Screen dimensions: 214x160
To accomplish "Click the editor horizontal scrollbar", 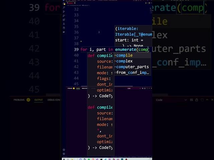I will (107, 86).
